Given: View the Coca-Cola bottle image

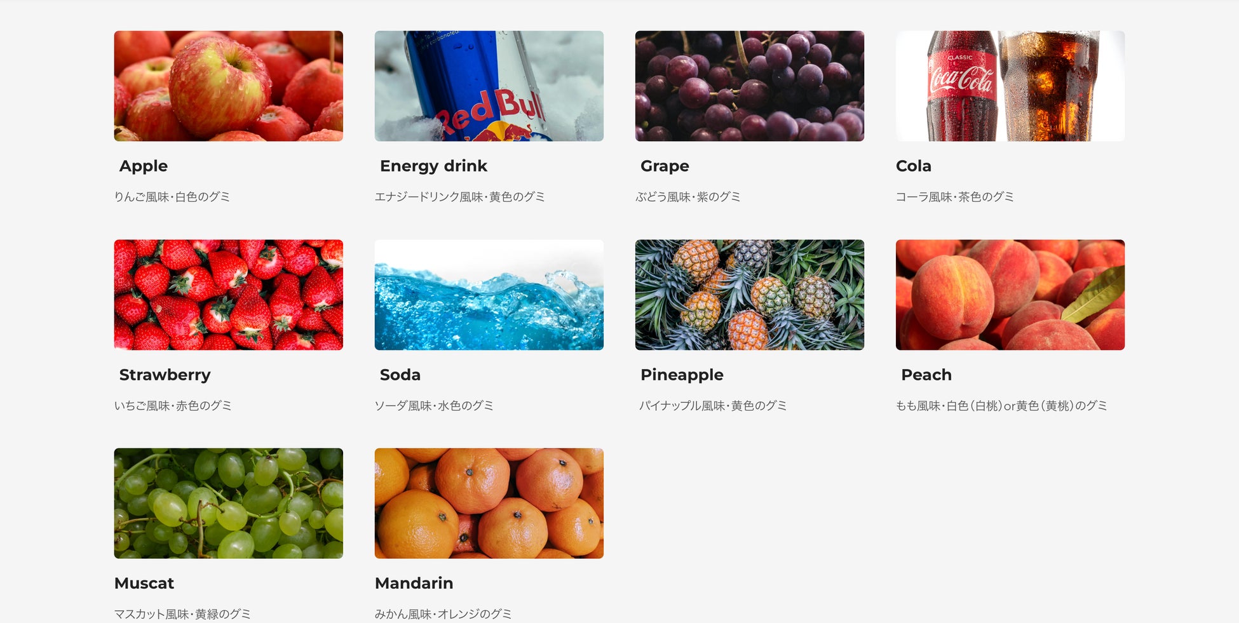Looking at the screenshot, I should point(1010,86).
